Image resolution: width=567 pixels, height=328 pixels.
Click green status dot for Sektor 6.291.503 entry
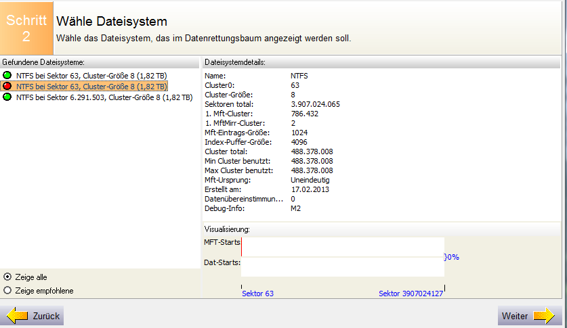coord(7,97)
